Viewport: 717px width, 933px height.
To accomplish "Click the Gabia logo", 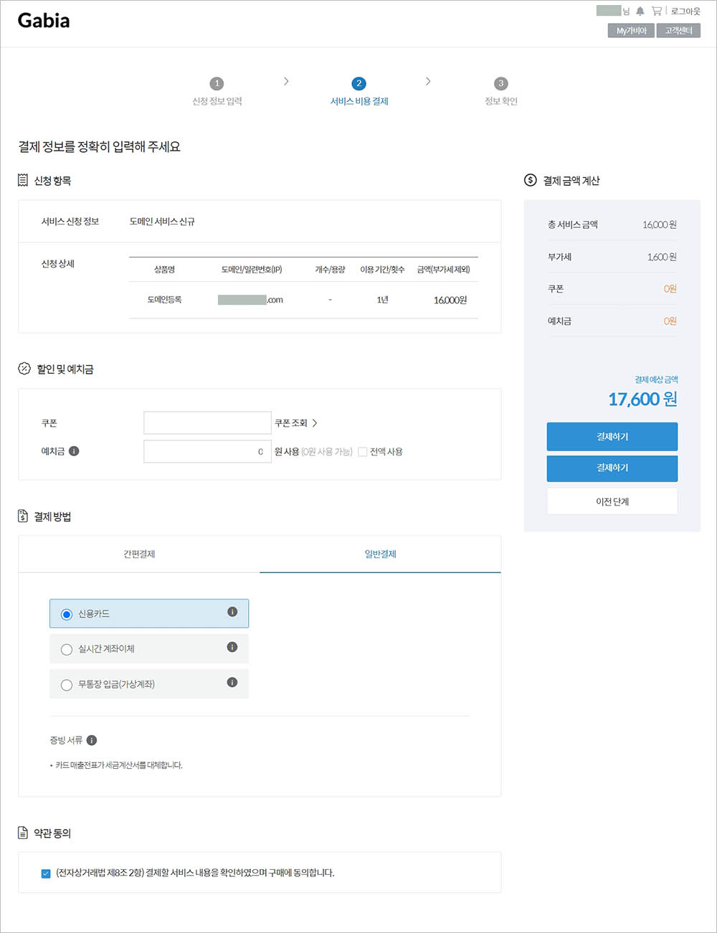I will (x=43, y=21).
